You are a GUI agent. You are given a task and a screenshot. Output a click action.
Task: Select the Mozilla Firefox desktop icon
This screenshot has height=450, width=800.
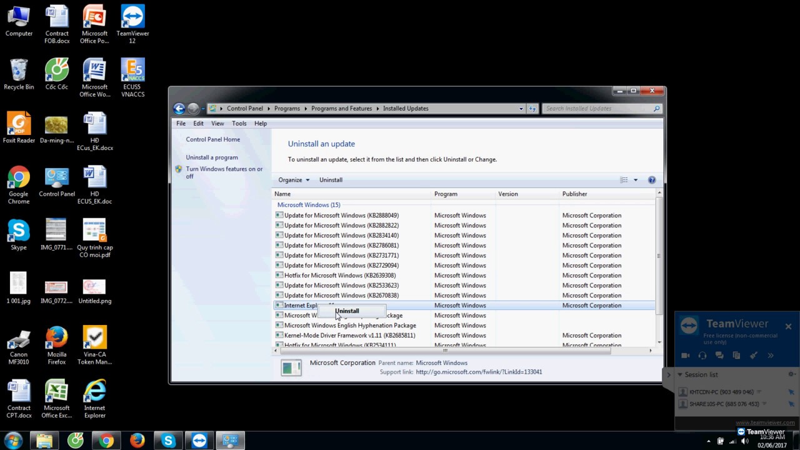pyautogui.click(x=57, y=345)
